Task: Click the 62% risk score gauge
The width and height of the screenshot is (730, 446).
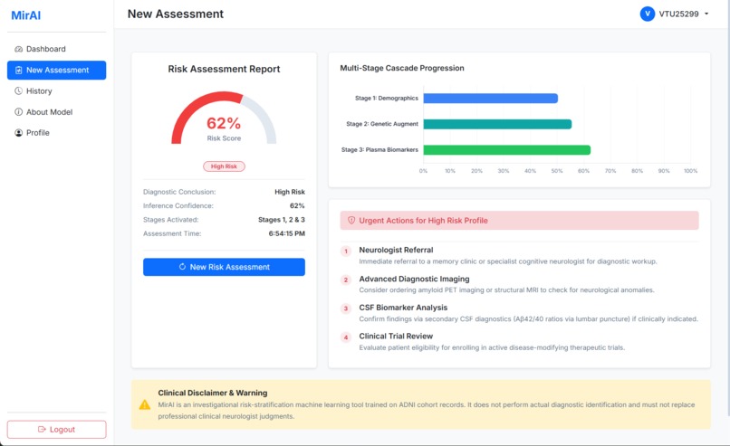Action: point(224,119)
